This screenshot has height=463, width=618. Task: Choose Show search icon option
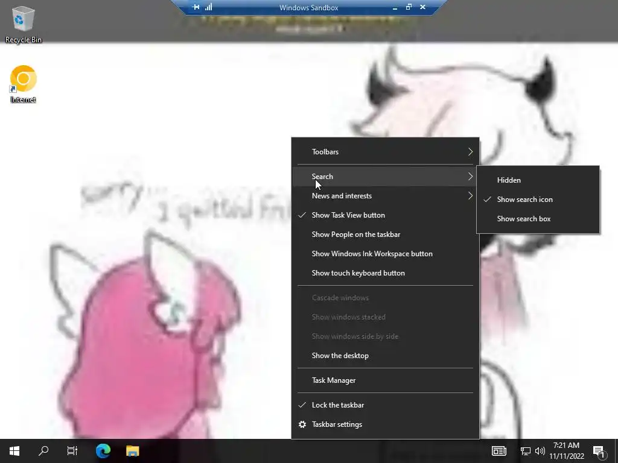[x=538, y=199]
